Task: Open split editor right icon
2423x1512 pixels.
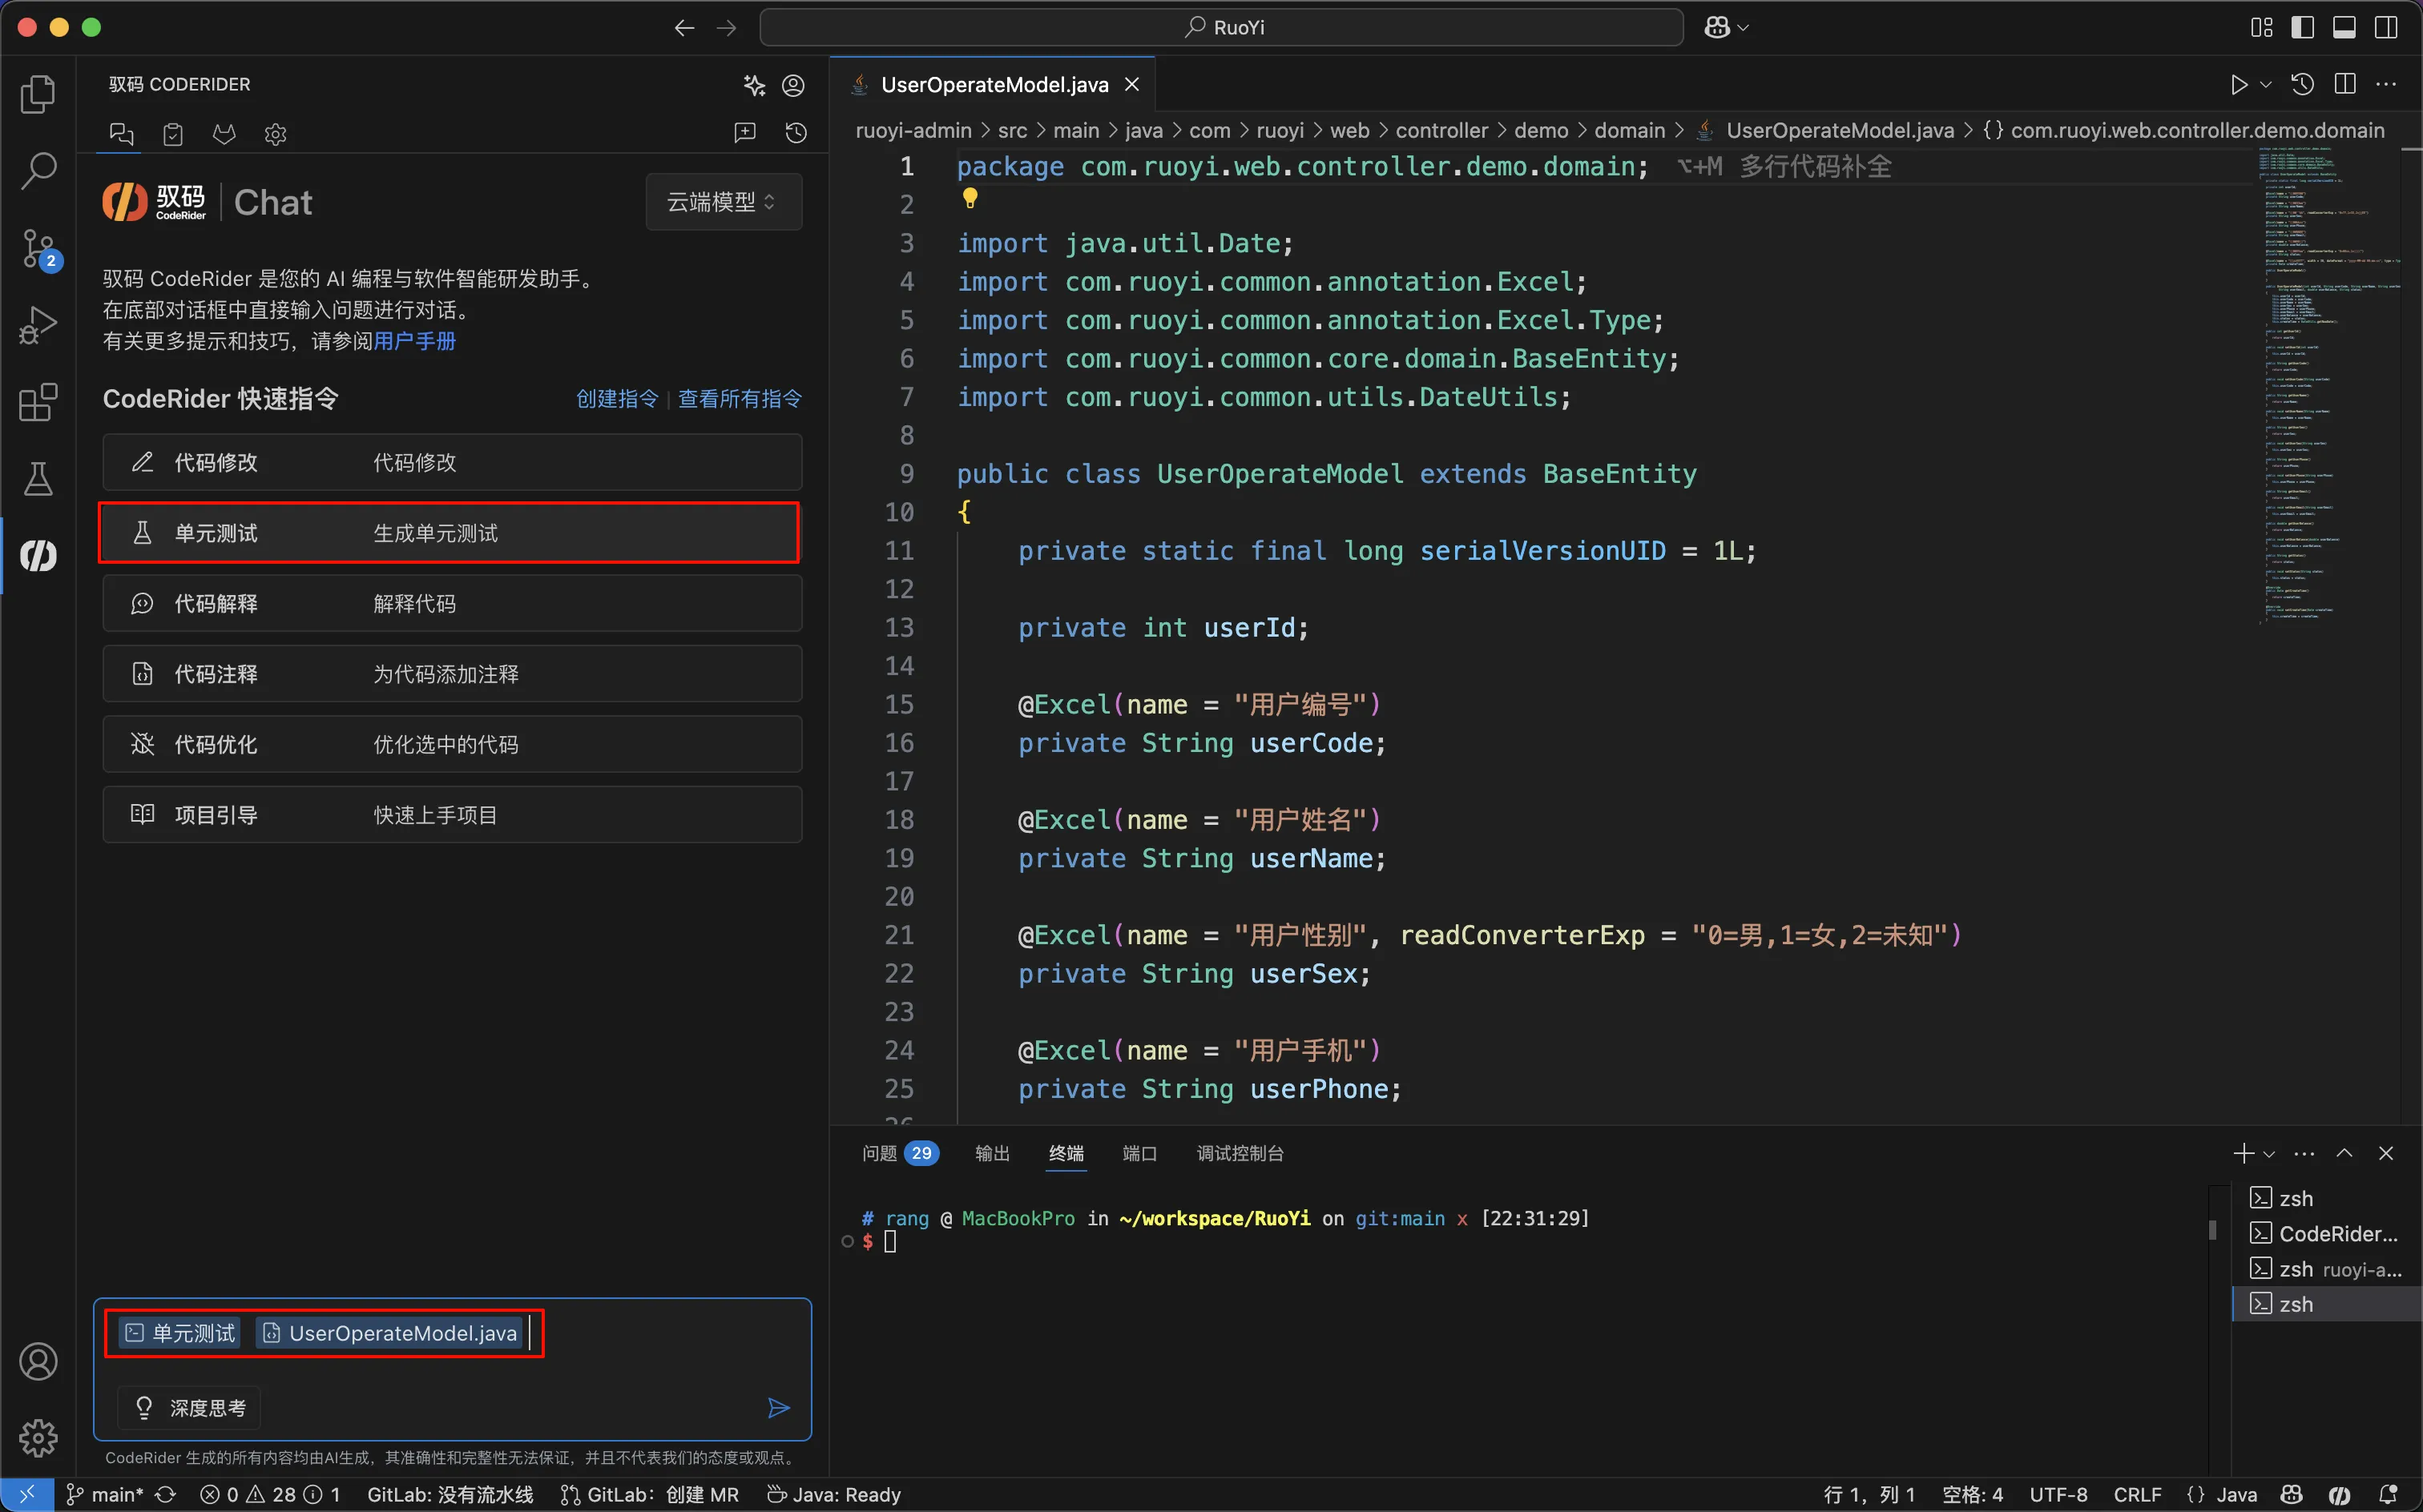Action: click(2344, 85)
